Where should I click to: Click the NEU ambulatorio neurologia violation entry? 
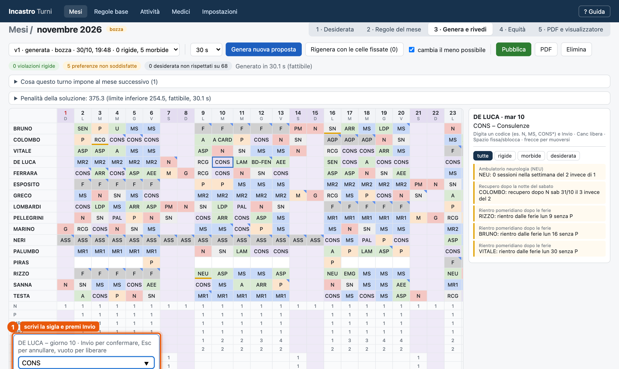point(539,172)
